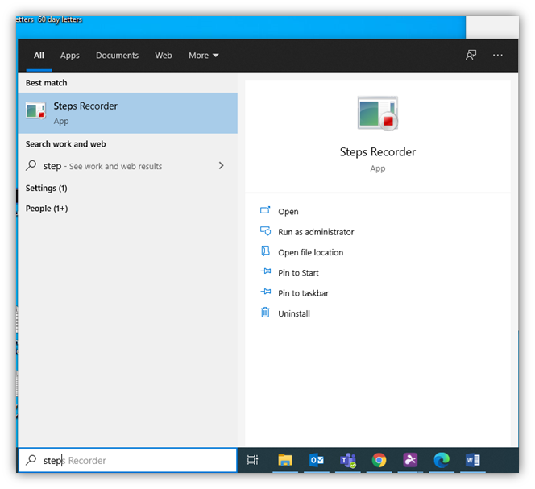The image size is (535, 489).
Task: Open File Explorer from the taskbar
Action: click(x=285, y=460)
